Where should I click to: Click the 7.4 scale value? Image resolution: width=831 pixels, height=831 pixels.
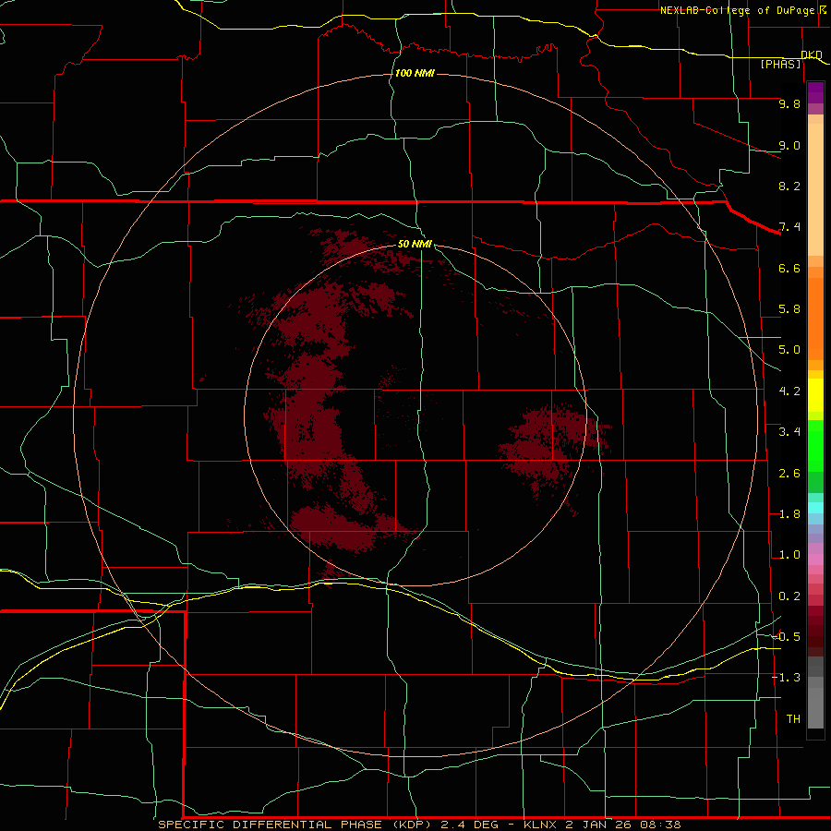tap(789, 227)
